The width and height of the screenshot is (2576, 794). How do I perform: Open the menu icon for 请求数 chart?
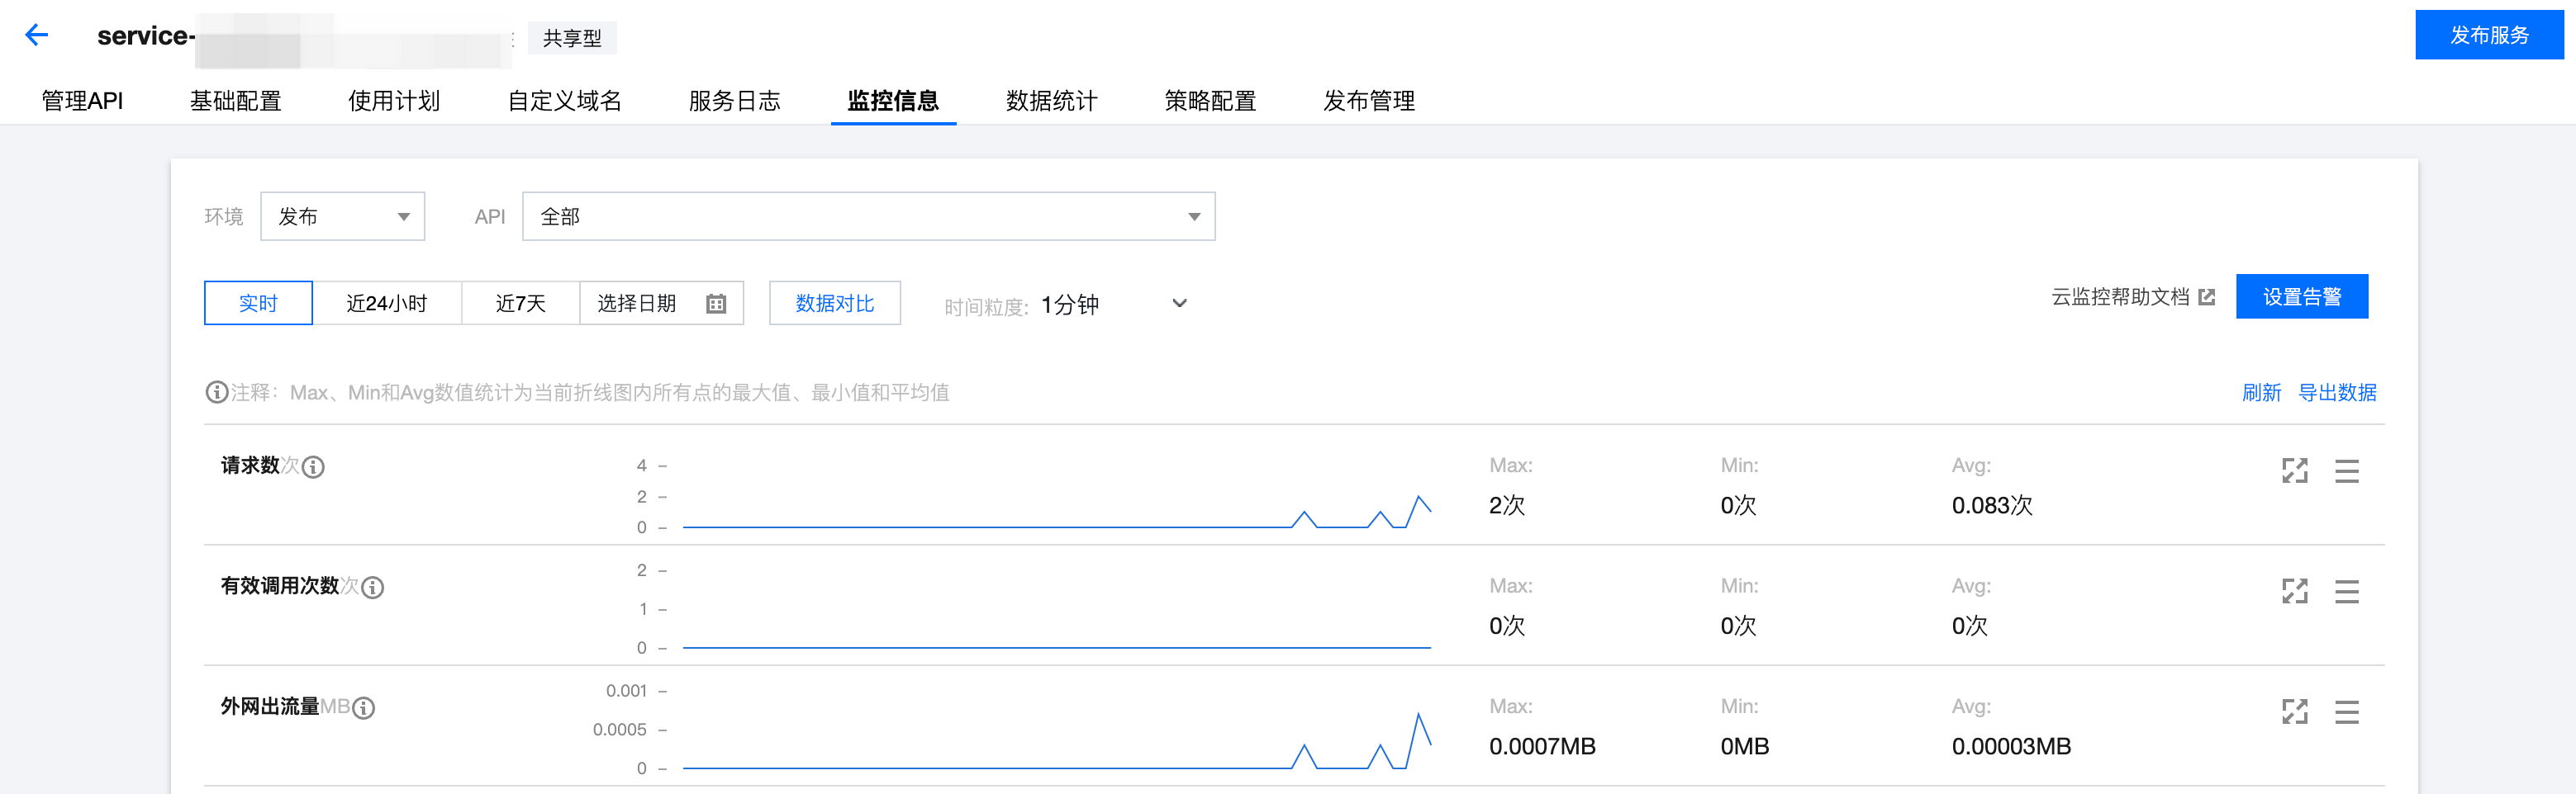[x=2347, y=470]
